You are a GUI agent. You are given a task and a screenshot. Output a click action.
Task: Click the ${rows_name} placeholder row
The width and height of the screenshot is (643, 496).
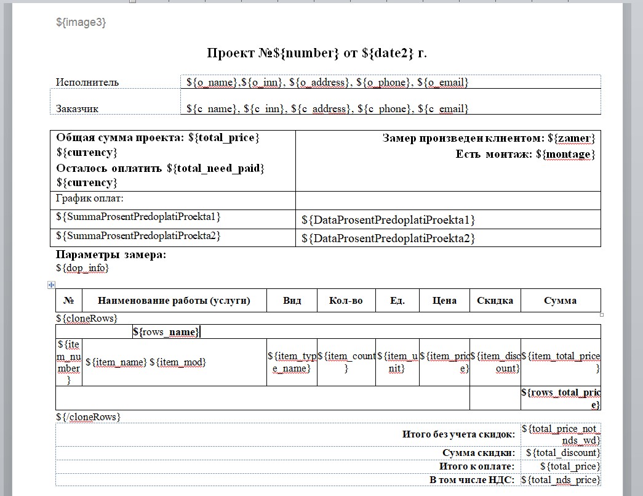click(166, 332)
